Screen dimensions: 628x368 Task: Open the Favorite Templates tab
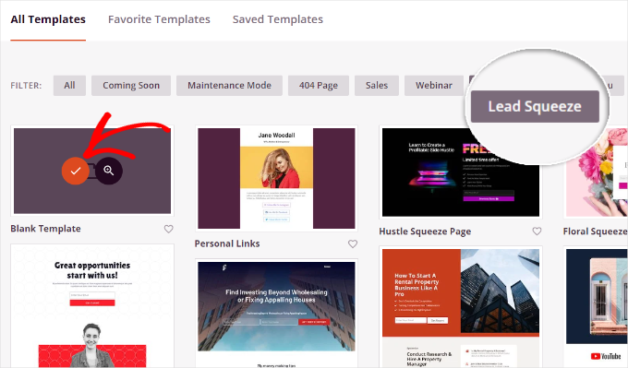click(x=159, y=19)
